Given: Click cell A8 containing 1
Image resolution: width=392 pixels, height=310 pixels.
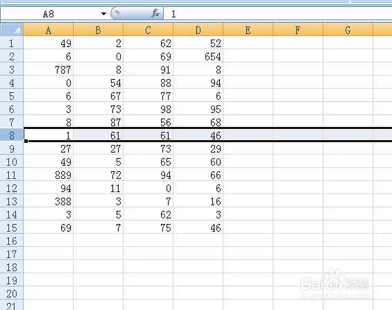Looking at the screenshot, I should point(49,135).
